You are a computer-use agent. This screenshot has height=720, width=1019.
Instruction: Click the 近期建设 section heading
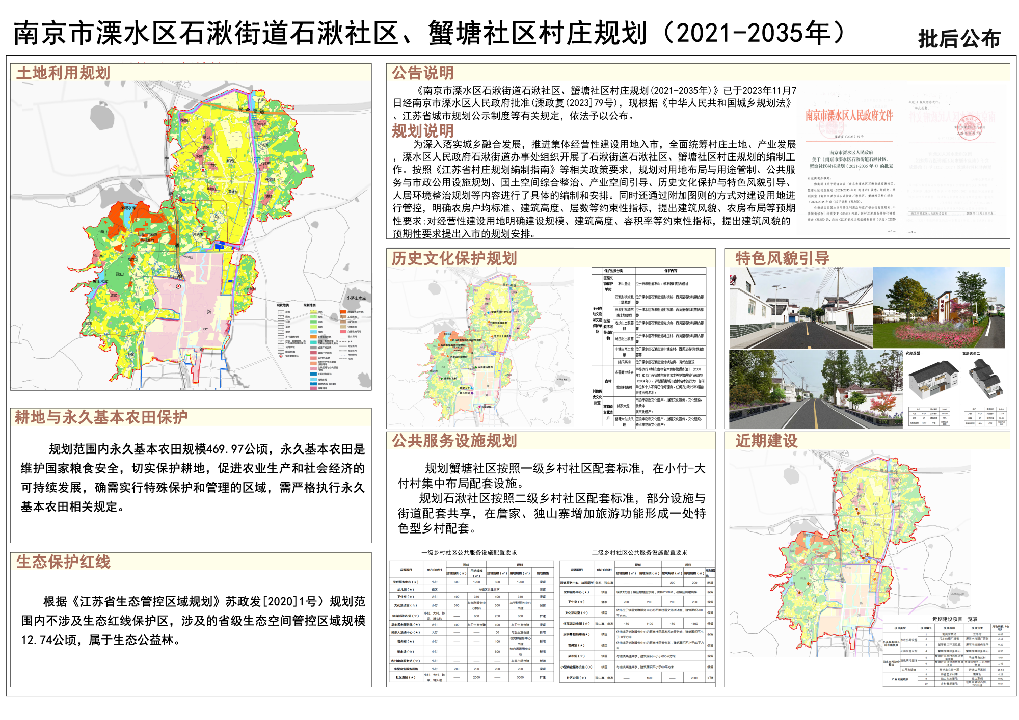point(766,441)
